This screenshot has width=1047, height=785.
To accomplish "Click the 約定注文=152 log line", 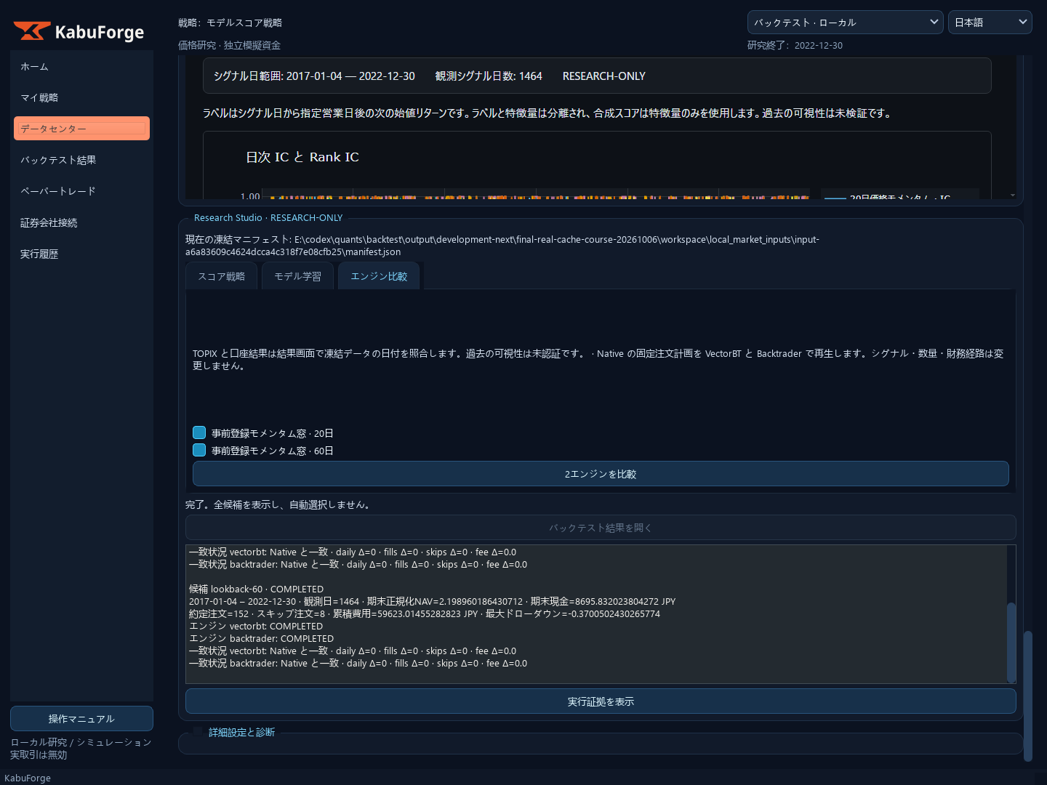I will tap(425, 613).
